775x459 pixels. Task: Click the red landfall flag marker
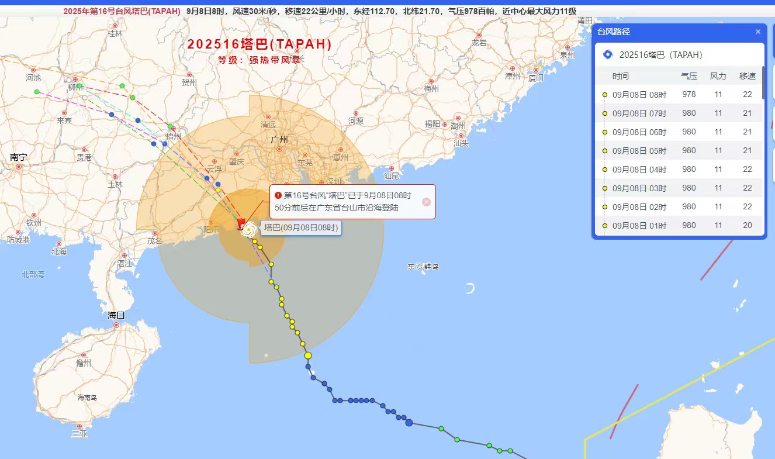[242, 223]
